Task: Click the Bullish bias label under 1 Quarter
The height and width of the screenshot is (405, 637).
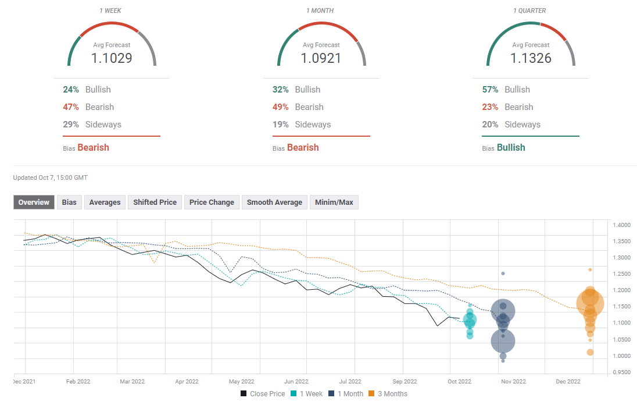Action: (x=511, y=148)
